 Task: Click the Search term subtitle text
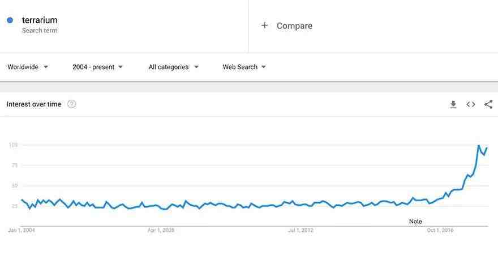point(40,31)
